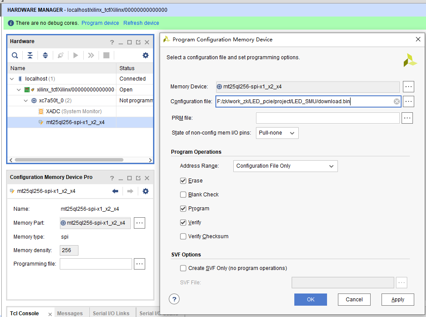Screen dimensions: 426x317
Task: Click the run immediate double-arrow icon
Action: point(91,55)
